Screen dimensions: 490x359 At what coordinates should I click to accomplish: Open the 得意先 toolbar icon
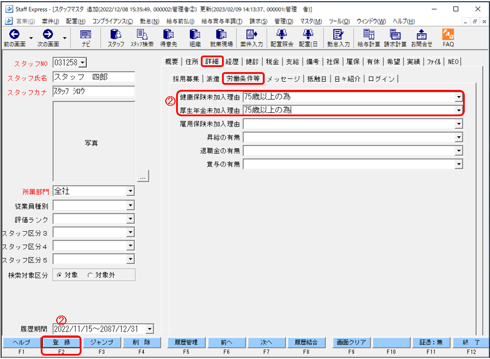[169, 38]
